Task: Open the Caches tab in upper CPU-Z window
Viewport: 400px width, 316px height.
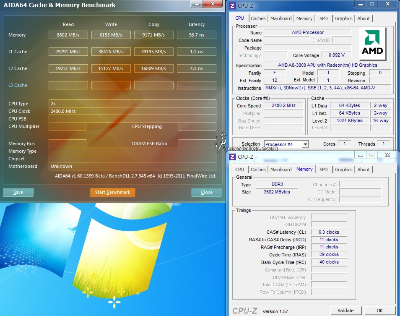Action: 258,18
